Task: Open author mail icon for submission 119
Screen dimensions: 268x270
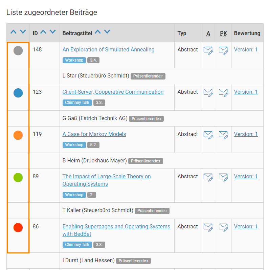Action: [208, 135]
